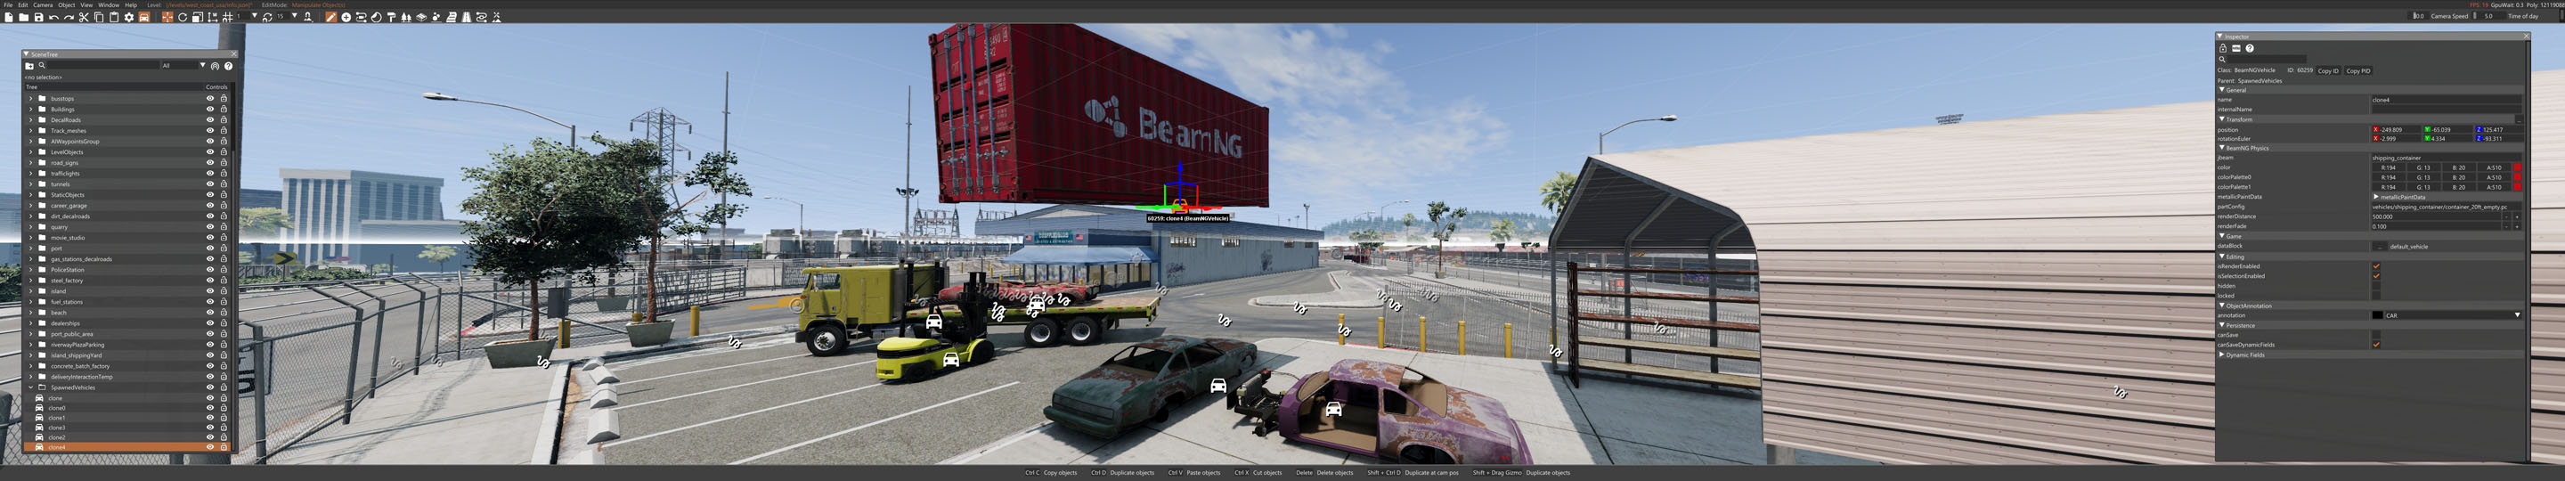Toggle visibility of DecalRoads group
2565x481 pixels.
coord(210,120)
